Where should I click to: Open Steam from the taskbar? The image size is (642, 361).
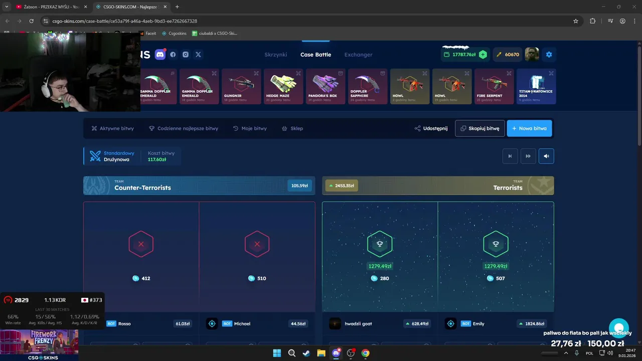(306, 353)
